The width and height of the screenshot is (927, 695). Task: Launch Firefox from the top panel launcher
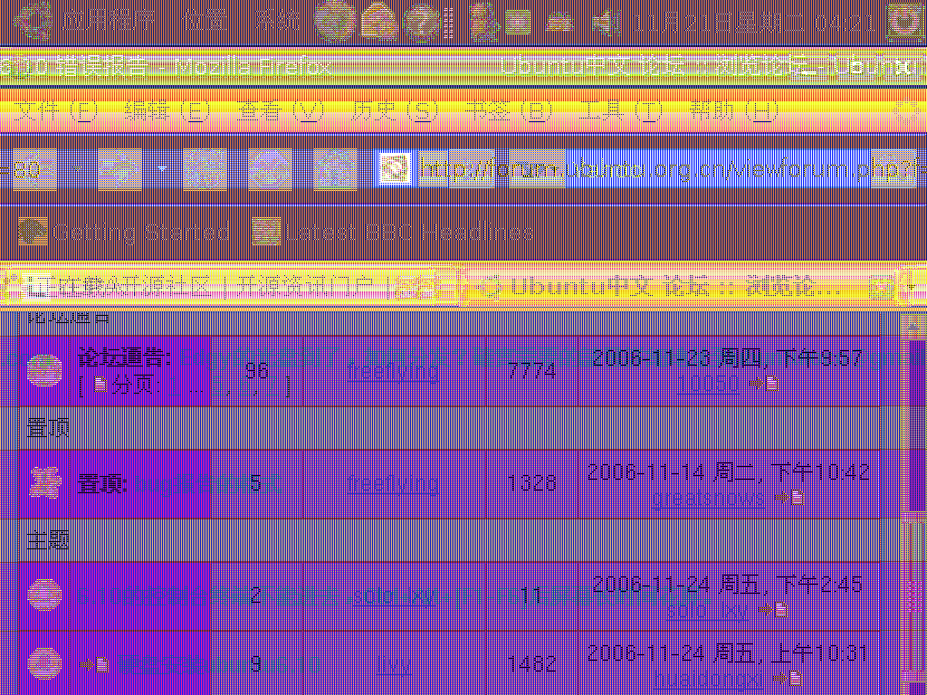[x=335, y=22]
